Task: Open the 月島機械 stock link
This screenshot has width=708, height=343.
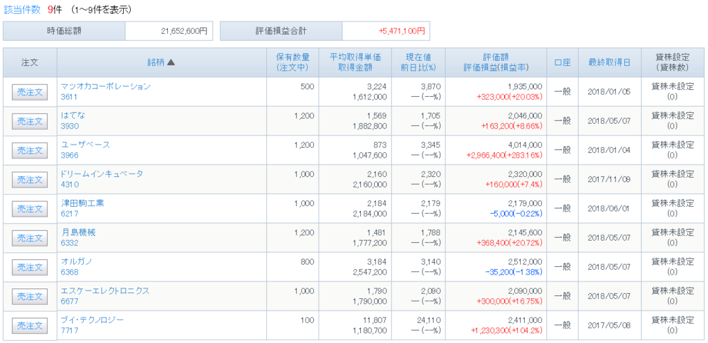Action: [78, 232]
